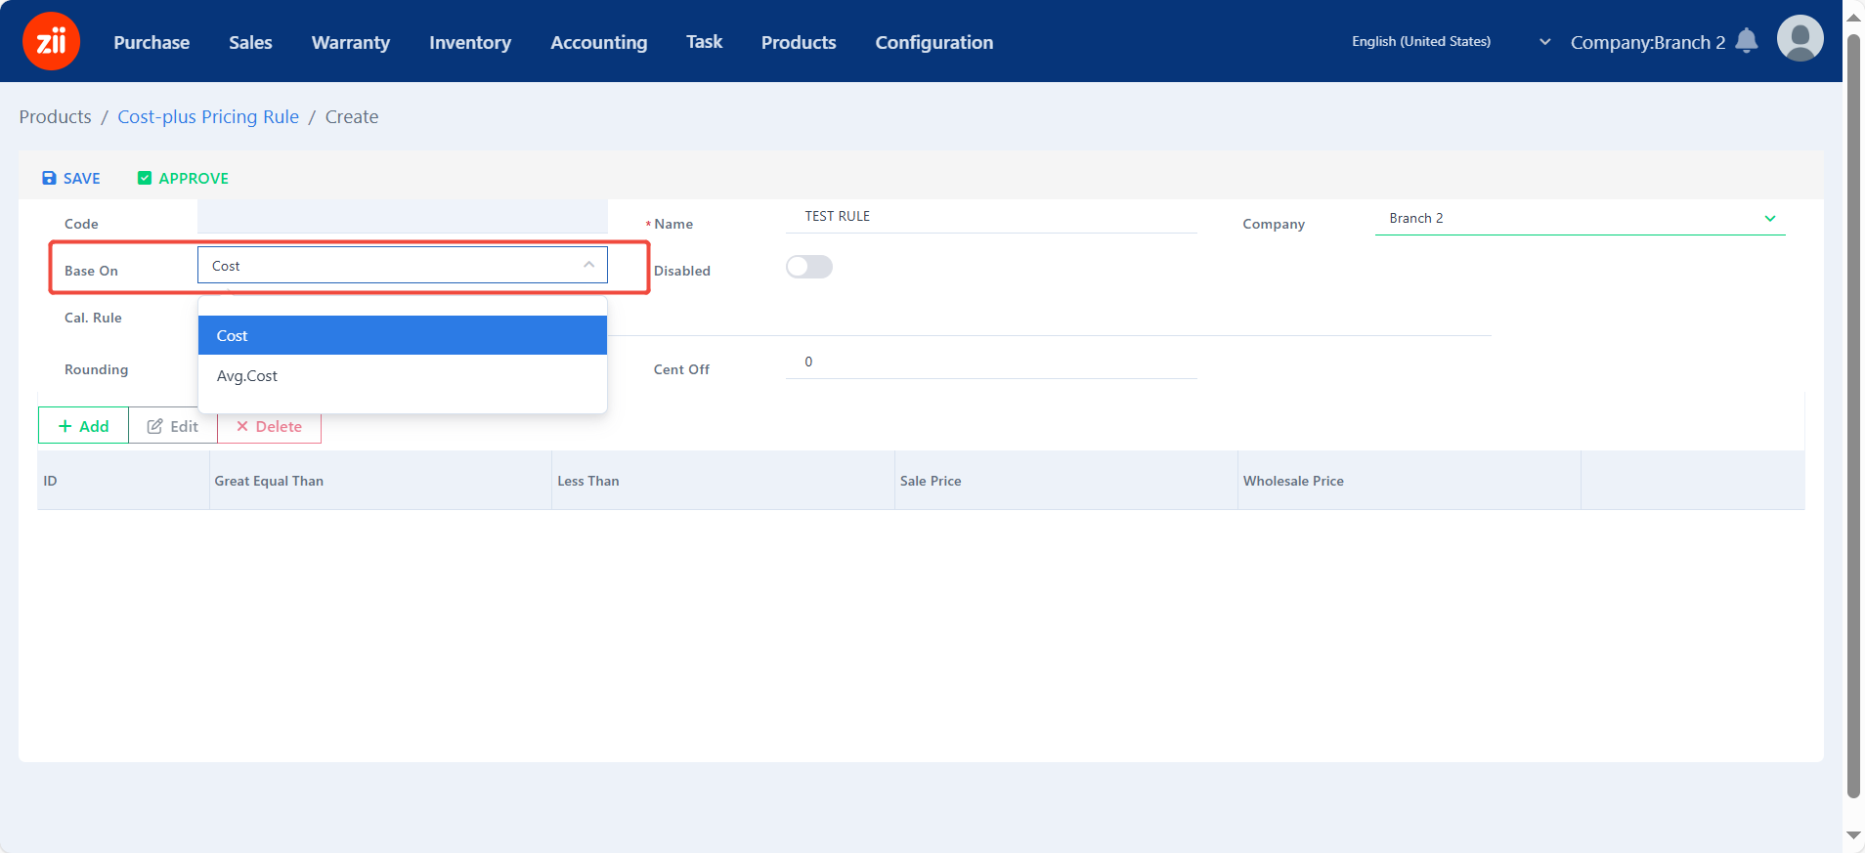Click the Zii logo icon
Viewport: 1865px width, 853px height.
tap(51, 41)
